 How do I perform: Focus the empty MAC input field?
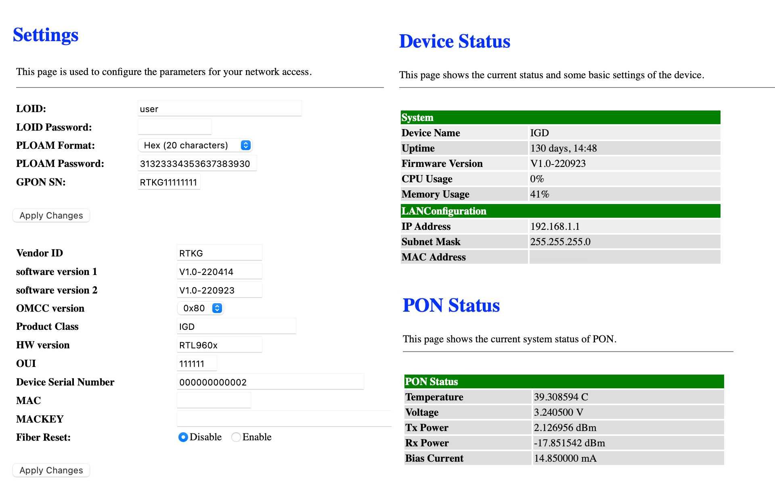click(214, 400)
